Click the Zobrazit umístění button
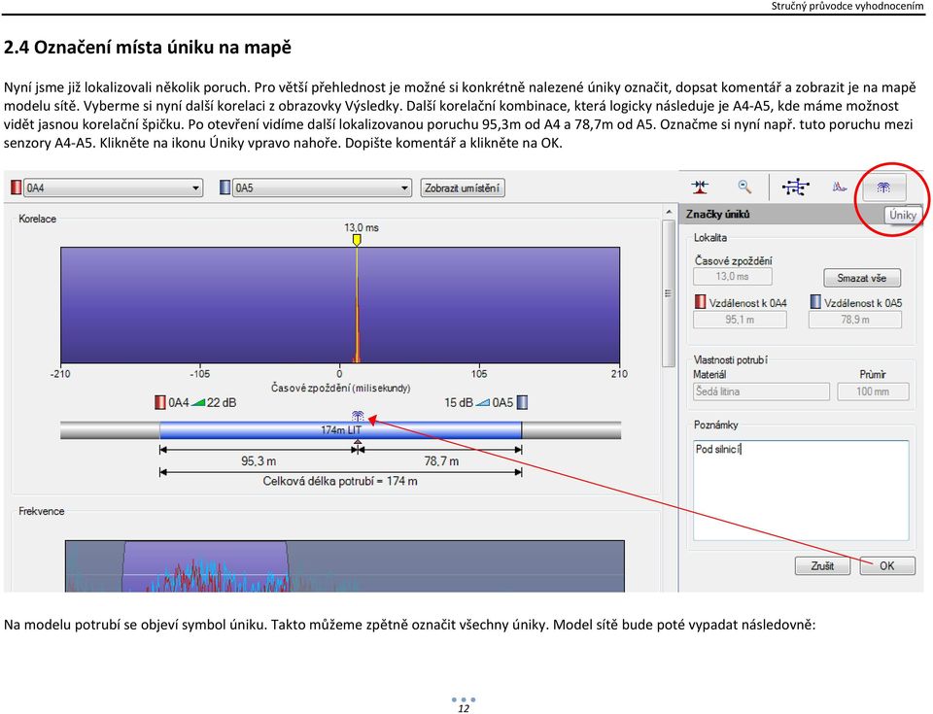The image size is (933, 714). click(x=463, y=188)
